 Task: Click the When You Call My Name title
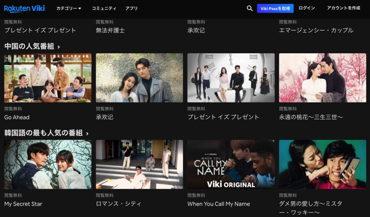pos(219,204)
